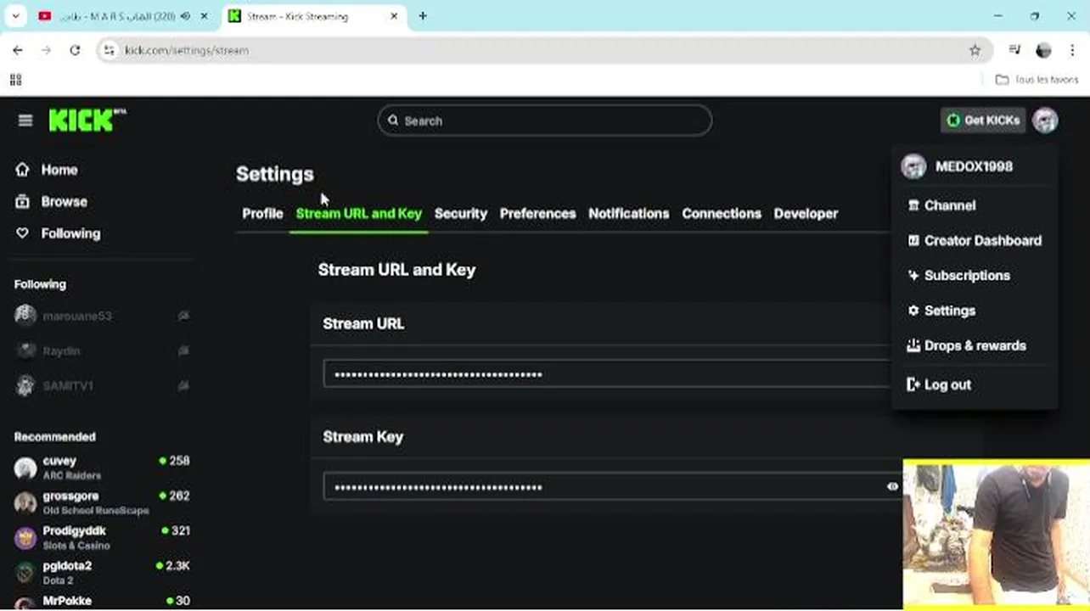Reveal the Stream Key with eye icon
1090x611 pixels.
[892, 486]
